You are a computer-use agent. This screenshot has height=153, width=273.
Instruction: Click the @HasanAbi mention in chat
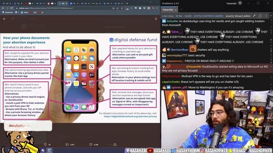pyautogui.click(x=194, y=66)
